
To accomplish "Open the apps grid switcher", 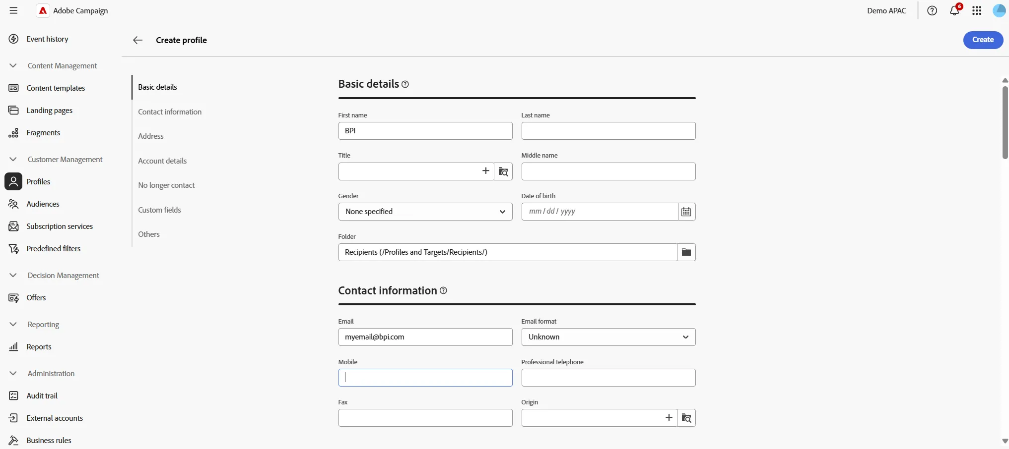I will coord(977,10).
